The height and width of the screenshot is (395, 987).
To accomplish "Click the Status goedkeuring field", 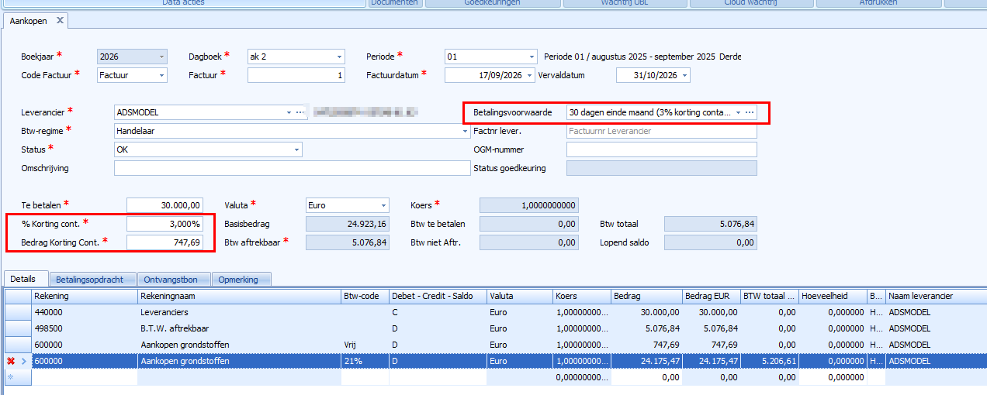I will point(662,168).
